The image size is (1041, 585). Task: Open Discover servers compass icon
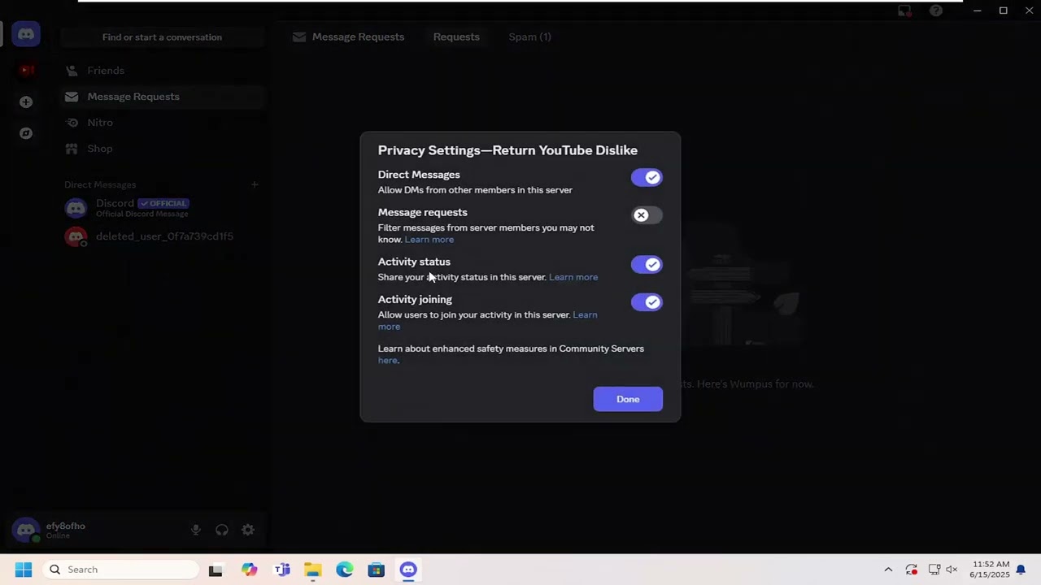click(x=26, y=133)
